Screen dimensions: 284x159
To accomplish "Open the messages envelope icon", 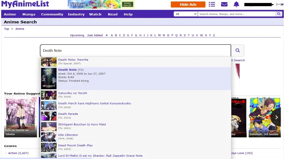I will [224, 4].
